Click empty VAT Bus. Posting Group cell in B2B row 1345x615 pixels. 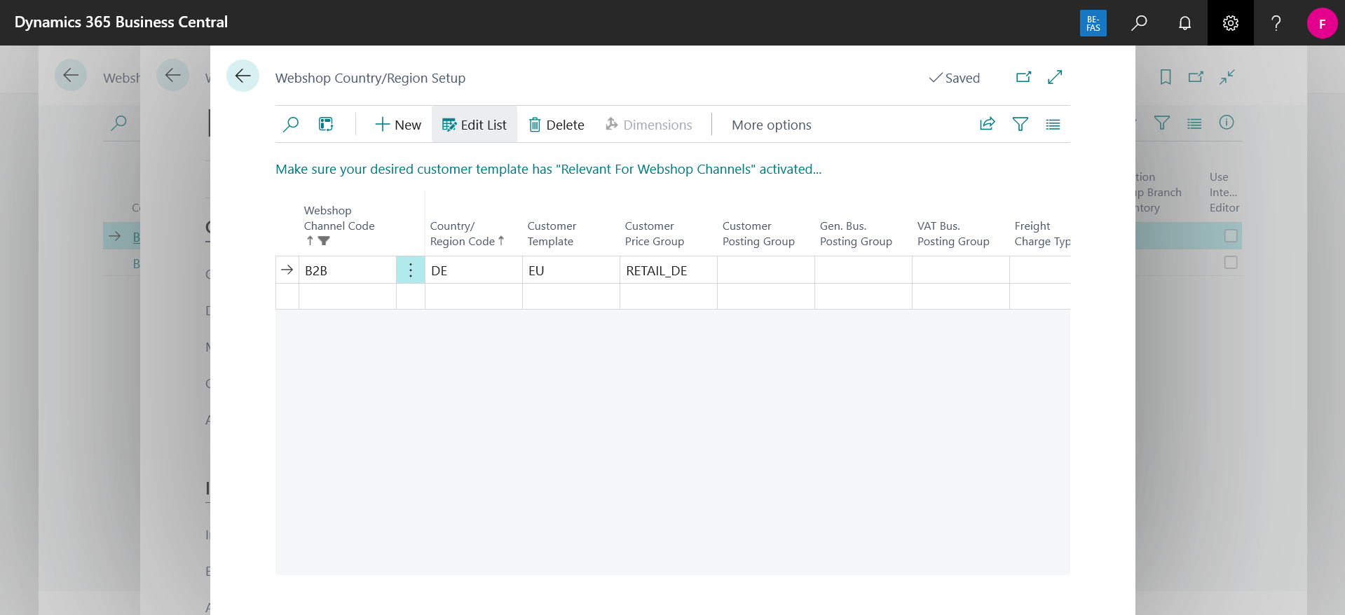[961, 270]
